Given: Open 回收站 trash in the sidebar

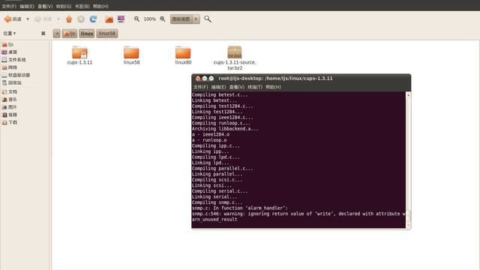Looking at the screenshot, I should (x=12, y=82).
